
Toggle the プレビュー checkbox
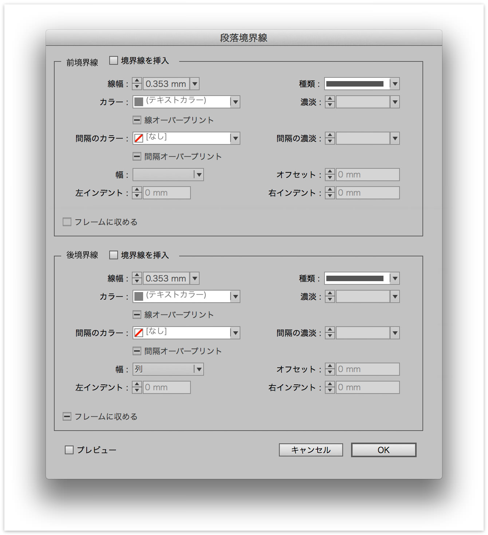coord(69,450)
